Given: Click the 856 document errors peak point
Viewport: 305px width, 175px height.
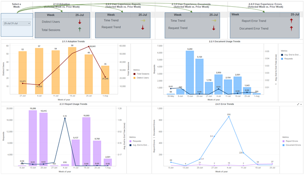Looking at the screenshot, I should tap(229, 117).
